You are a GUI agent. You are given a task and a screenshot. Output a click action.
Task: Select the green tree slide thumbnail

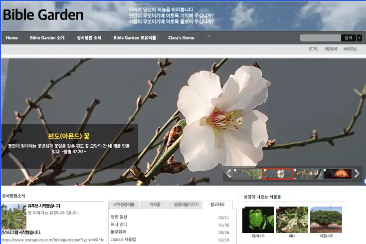[248, 174]
